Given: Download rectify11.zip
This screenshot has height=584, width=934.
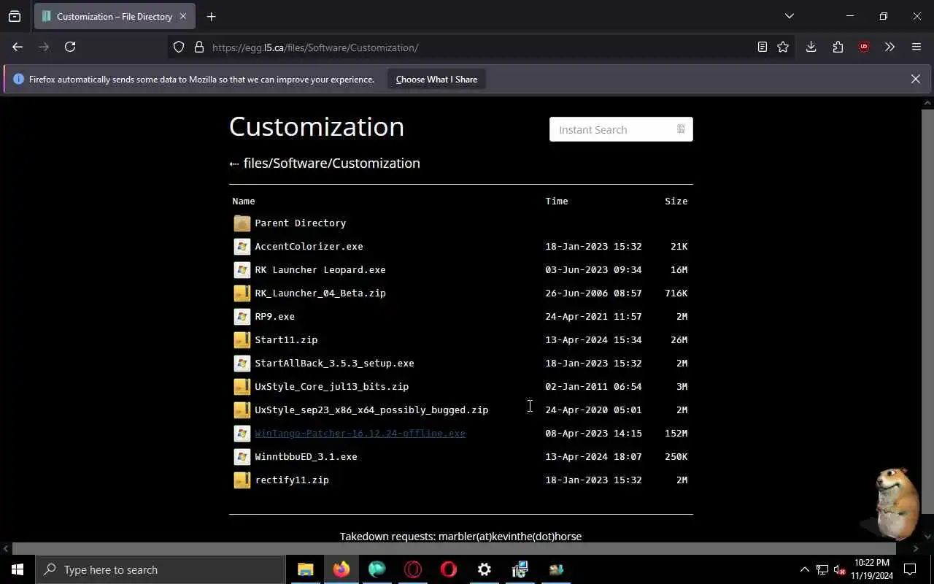Looking at the screenshot, I should [292, 480].
